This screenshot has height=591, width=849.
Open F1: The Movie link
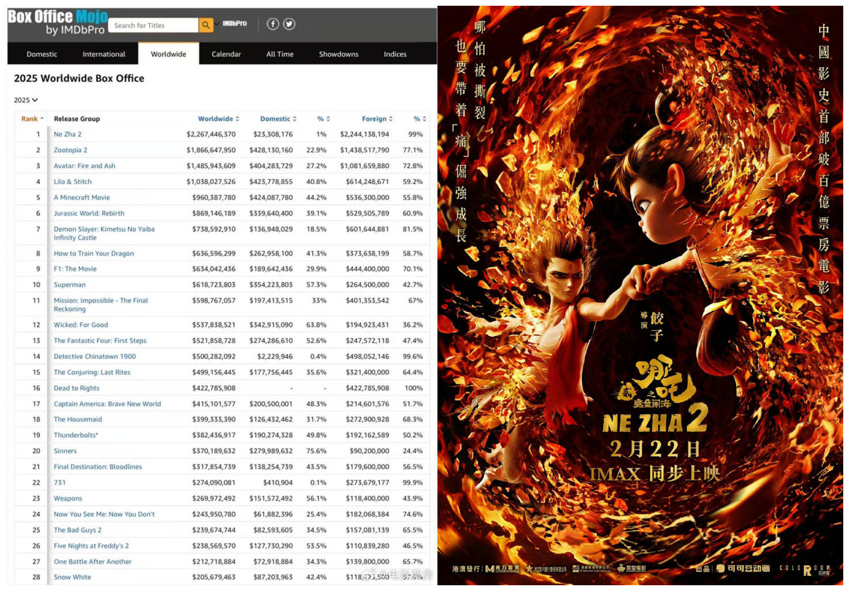[x=75, y=269]
